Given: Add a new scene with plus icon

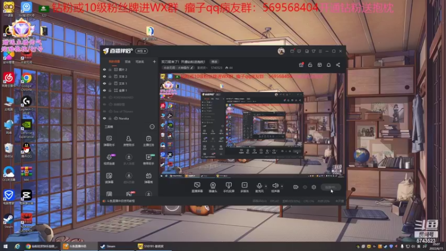Looking at the screenshot, I should click(x=154, y=61).
